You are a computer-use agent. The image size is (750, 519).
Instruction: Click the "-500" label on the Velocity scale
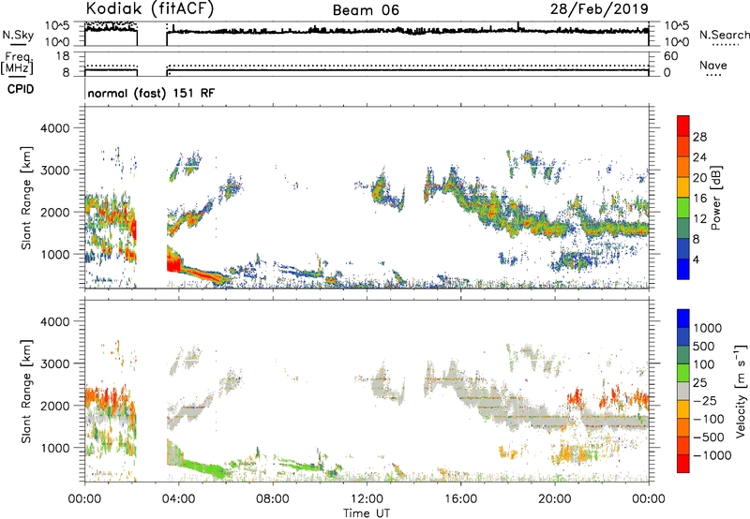709,437
